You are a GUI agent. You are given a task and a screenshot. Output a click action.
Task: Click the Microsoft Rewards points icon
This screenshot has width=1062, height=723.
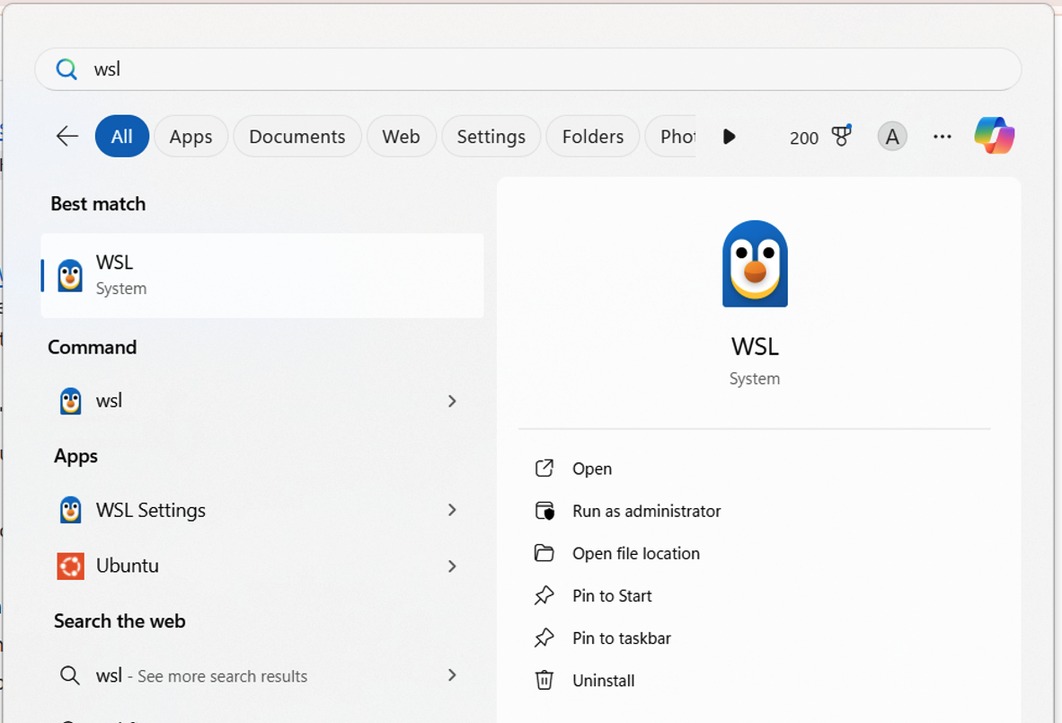click(x=837, y=135)
